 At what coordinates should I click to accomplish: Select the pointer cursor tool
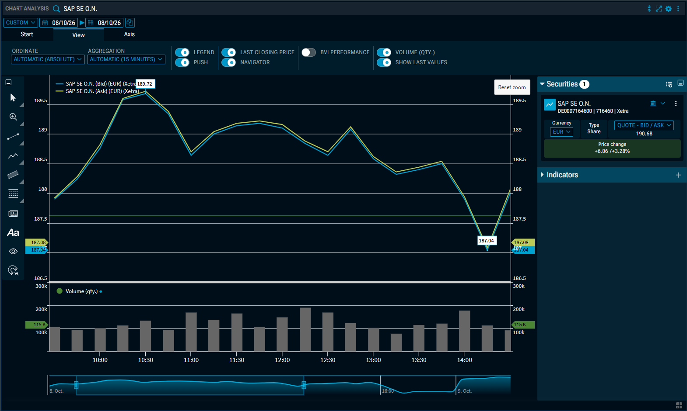[x=13, y=97]
